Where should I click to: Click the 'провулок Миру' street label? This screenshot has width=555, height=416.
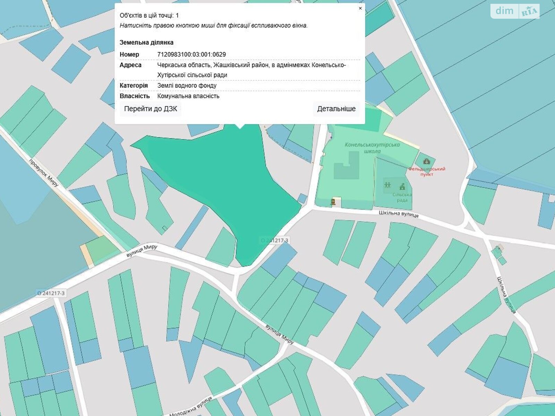tap(44, 173)
